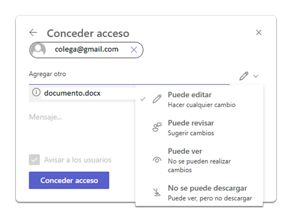Screen dimensions: 292x221
Task: Click the eye icon in Puede ver
Action: [x=157, y=160]
